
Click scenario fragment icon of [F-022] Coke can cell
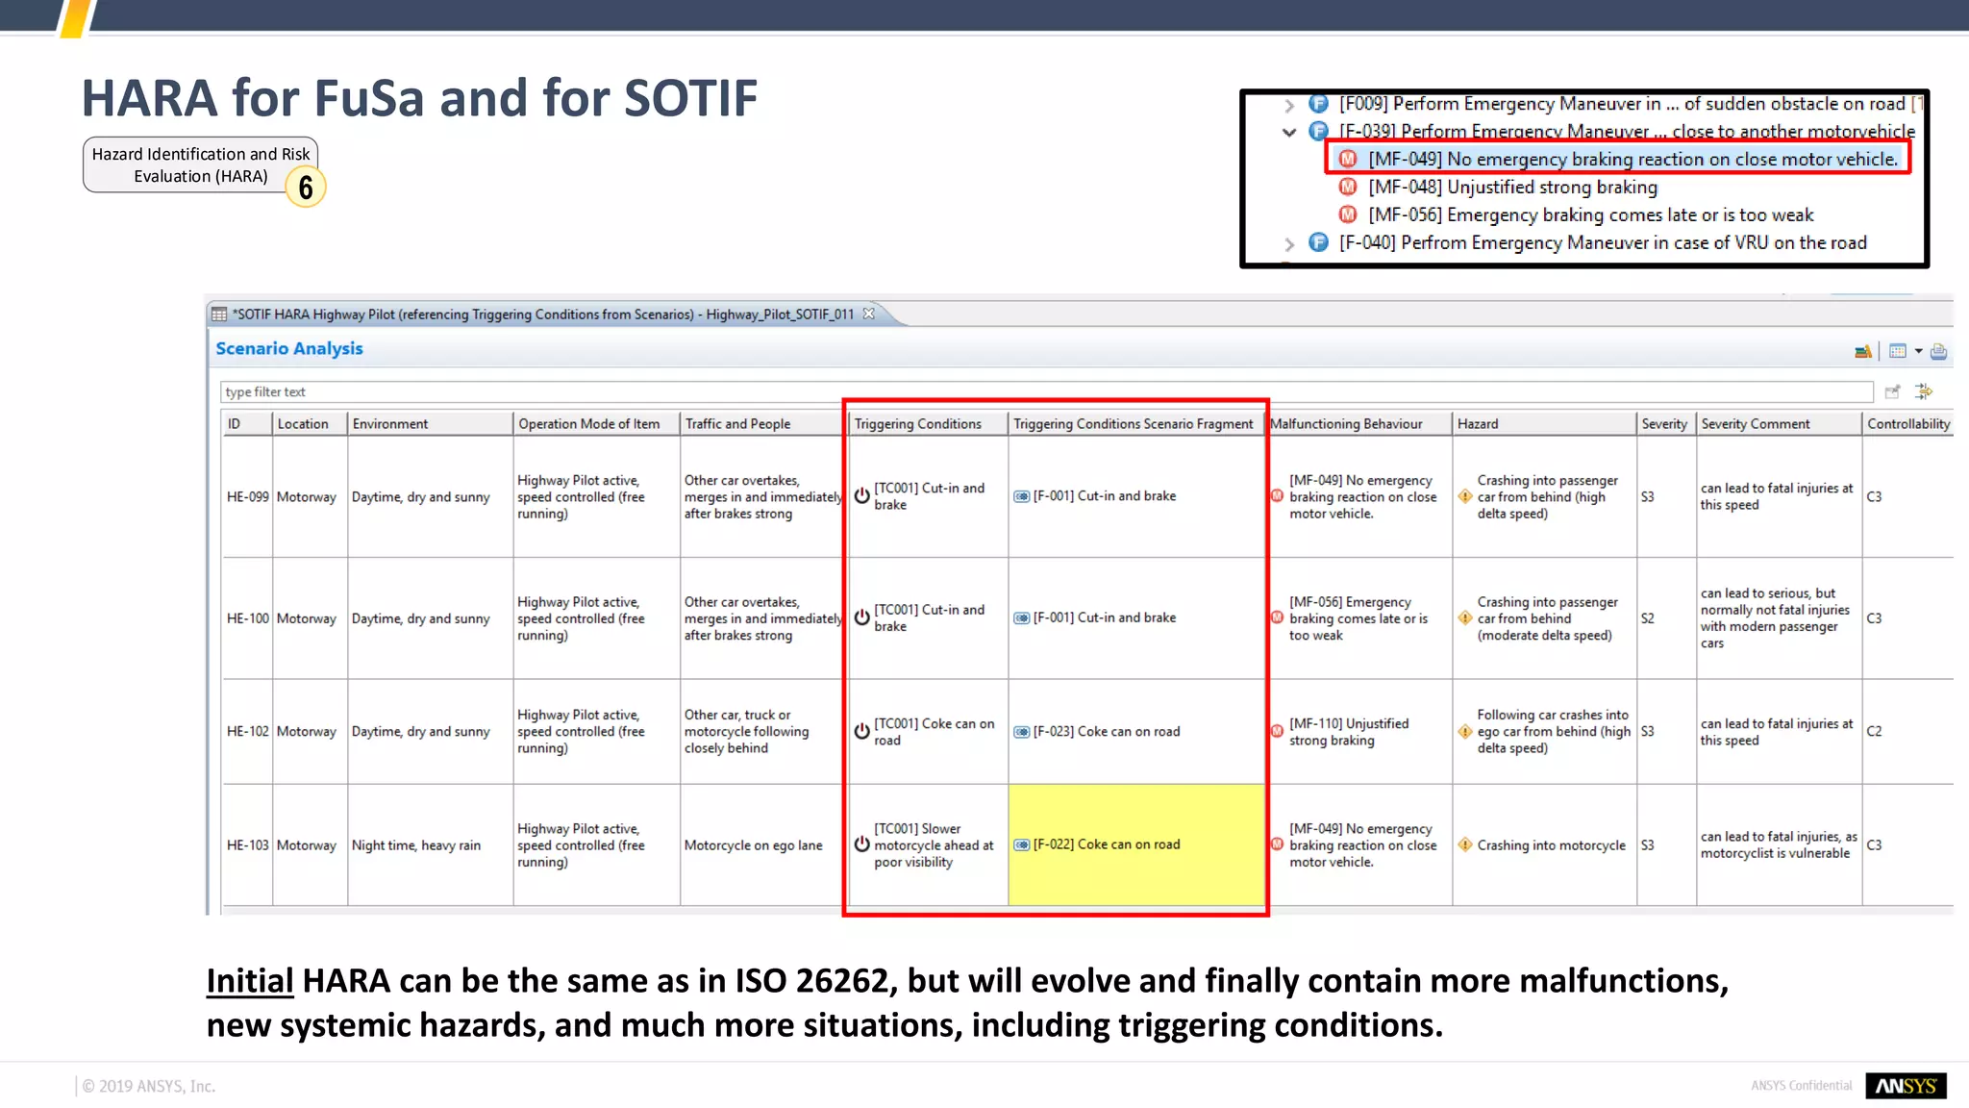coord(1021,844)
